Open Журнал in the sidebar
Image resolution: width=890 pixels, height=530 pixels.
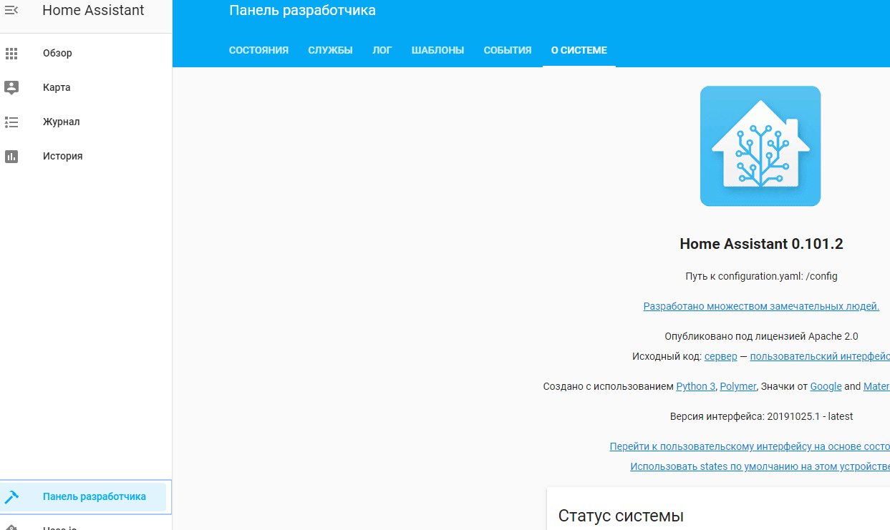86,122
